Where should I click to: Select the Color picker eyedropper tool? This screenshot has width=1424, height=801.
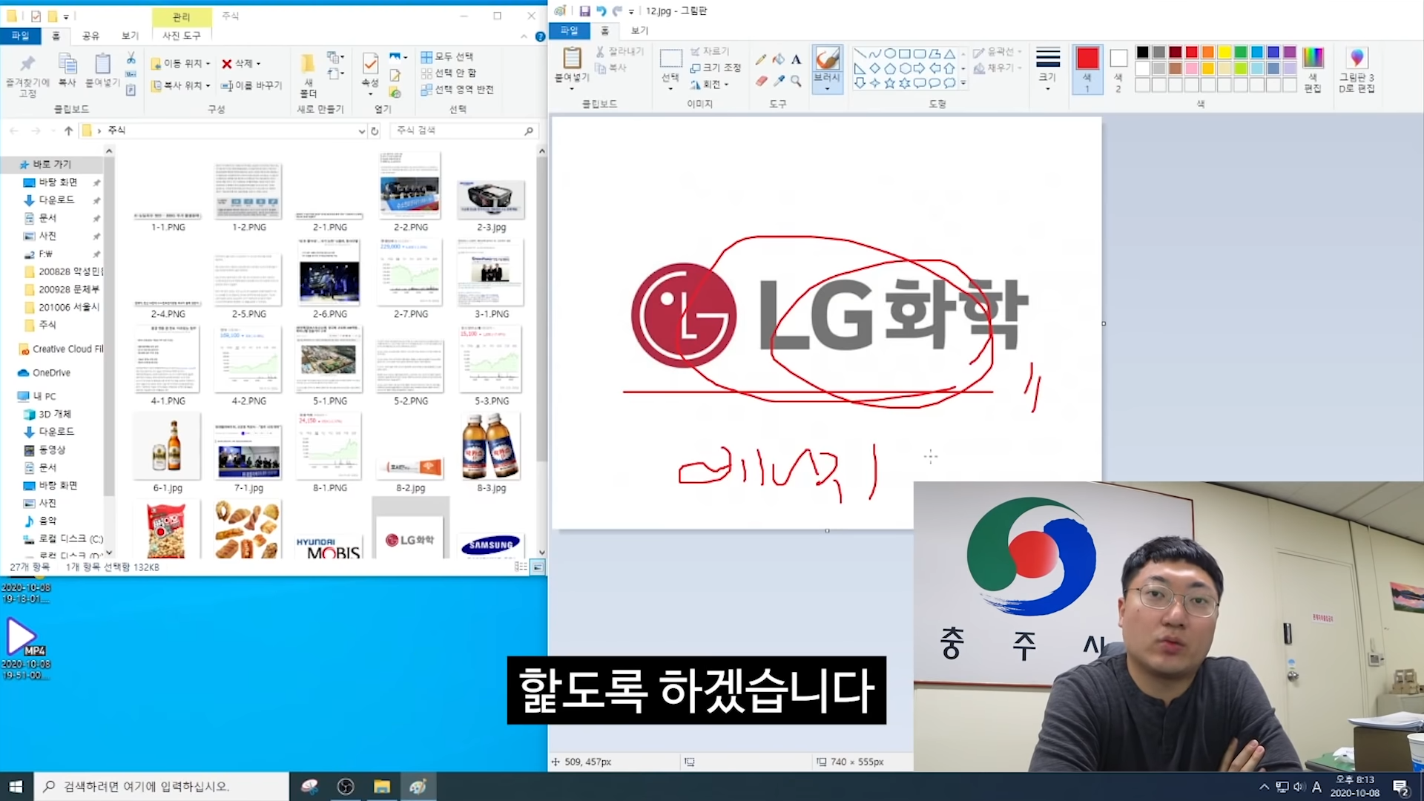click(x=778, y=81)
